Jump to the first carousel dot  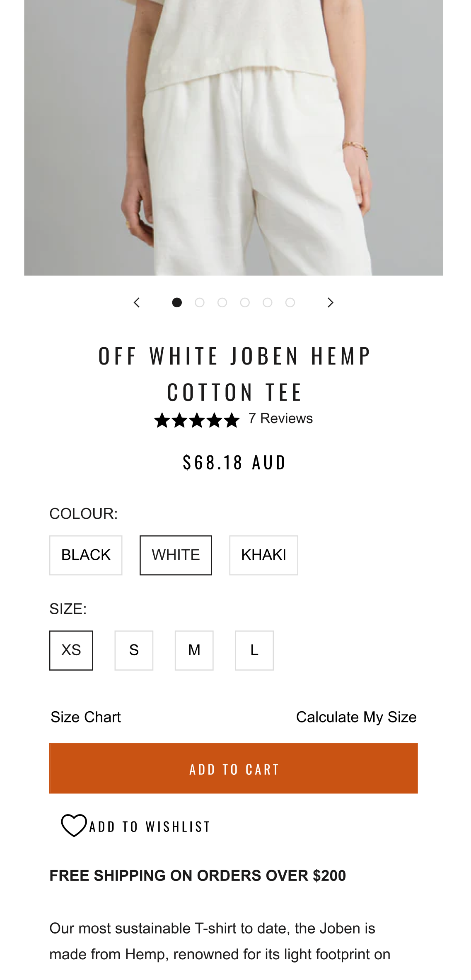(177, 303)
